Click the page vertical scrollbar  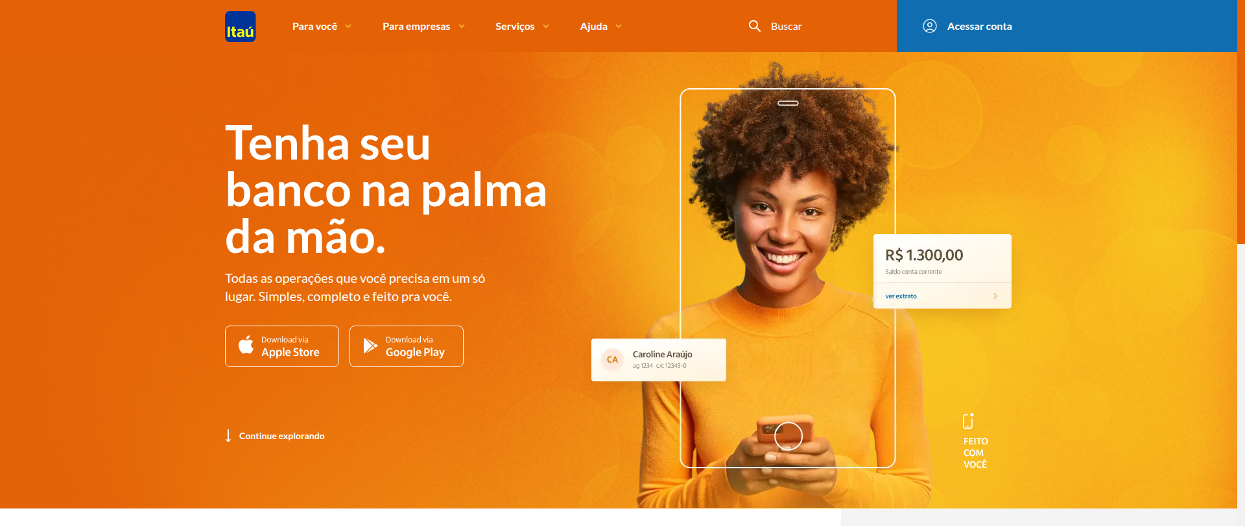coord(1241,122)
